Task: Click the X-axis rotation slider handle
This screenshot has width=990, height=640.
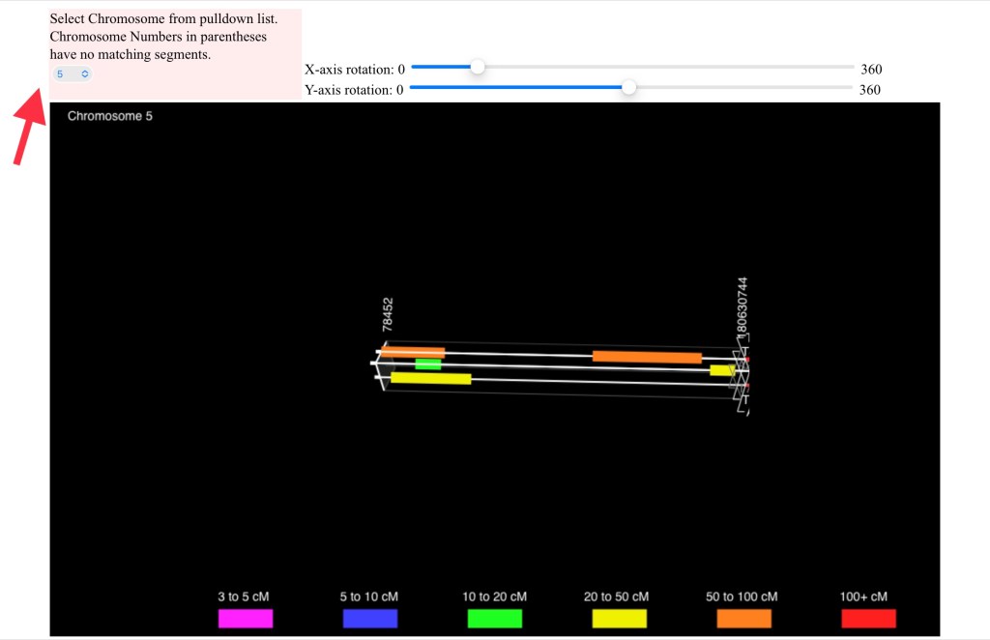Action: click(477, 67)
